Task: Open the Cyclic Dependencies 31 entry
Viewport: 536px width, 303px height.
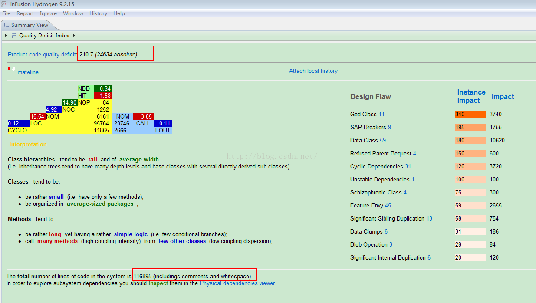Action: [x=381, y=166]
